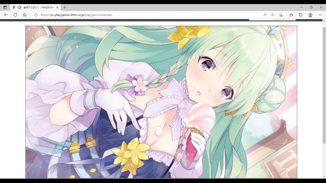The height and width of the screenshot is (183, 326).
Task: Click the vertical scrollbar thumb
Action: 324,85
